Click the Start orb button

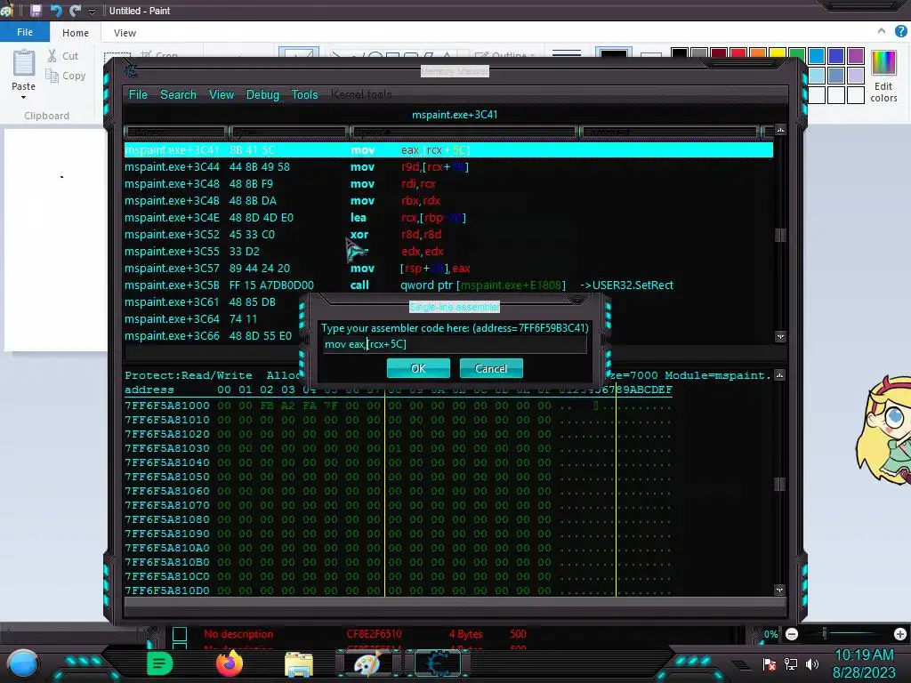tap(23, 663)
